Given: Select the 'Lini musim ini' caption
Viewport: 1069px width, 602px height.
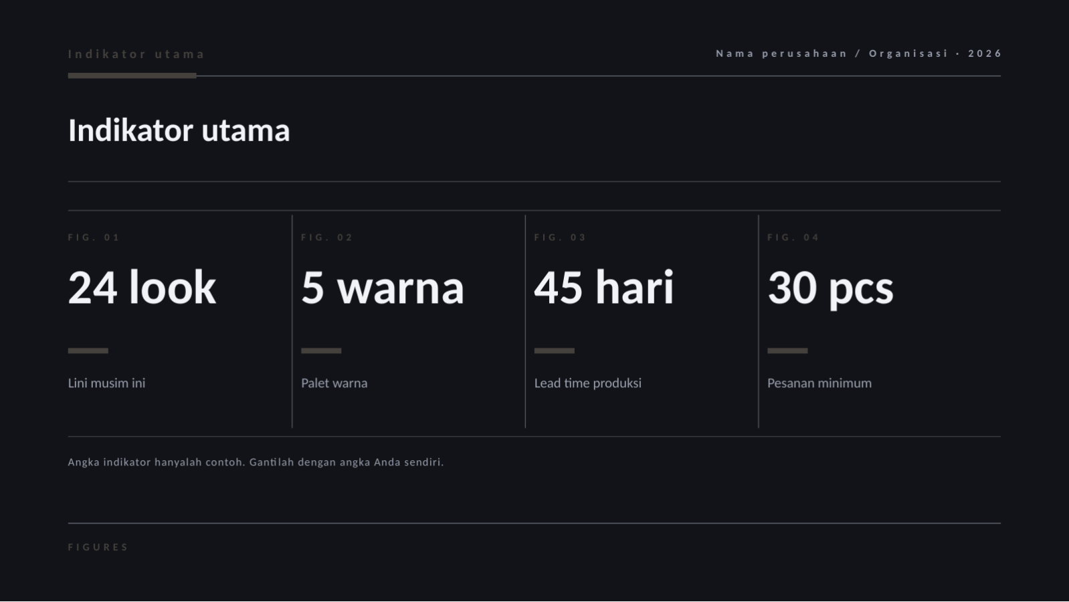Looking at the screenshot, I should [x=106, y=383].
